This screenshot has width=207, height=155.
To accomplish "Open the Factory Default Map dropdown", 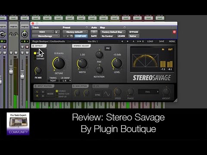I will point(113,32).
